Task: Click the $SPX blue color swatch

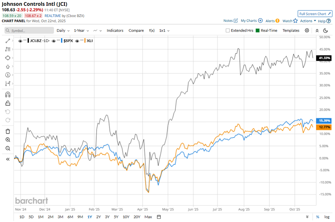Action: click(x=62, y=41)
